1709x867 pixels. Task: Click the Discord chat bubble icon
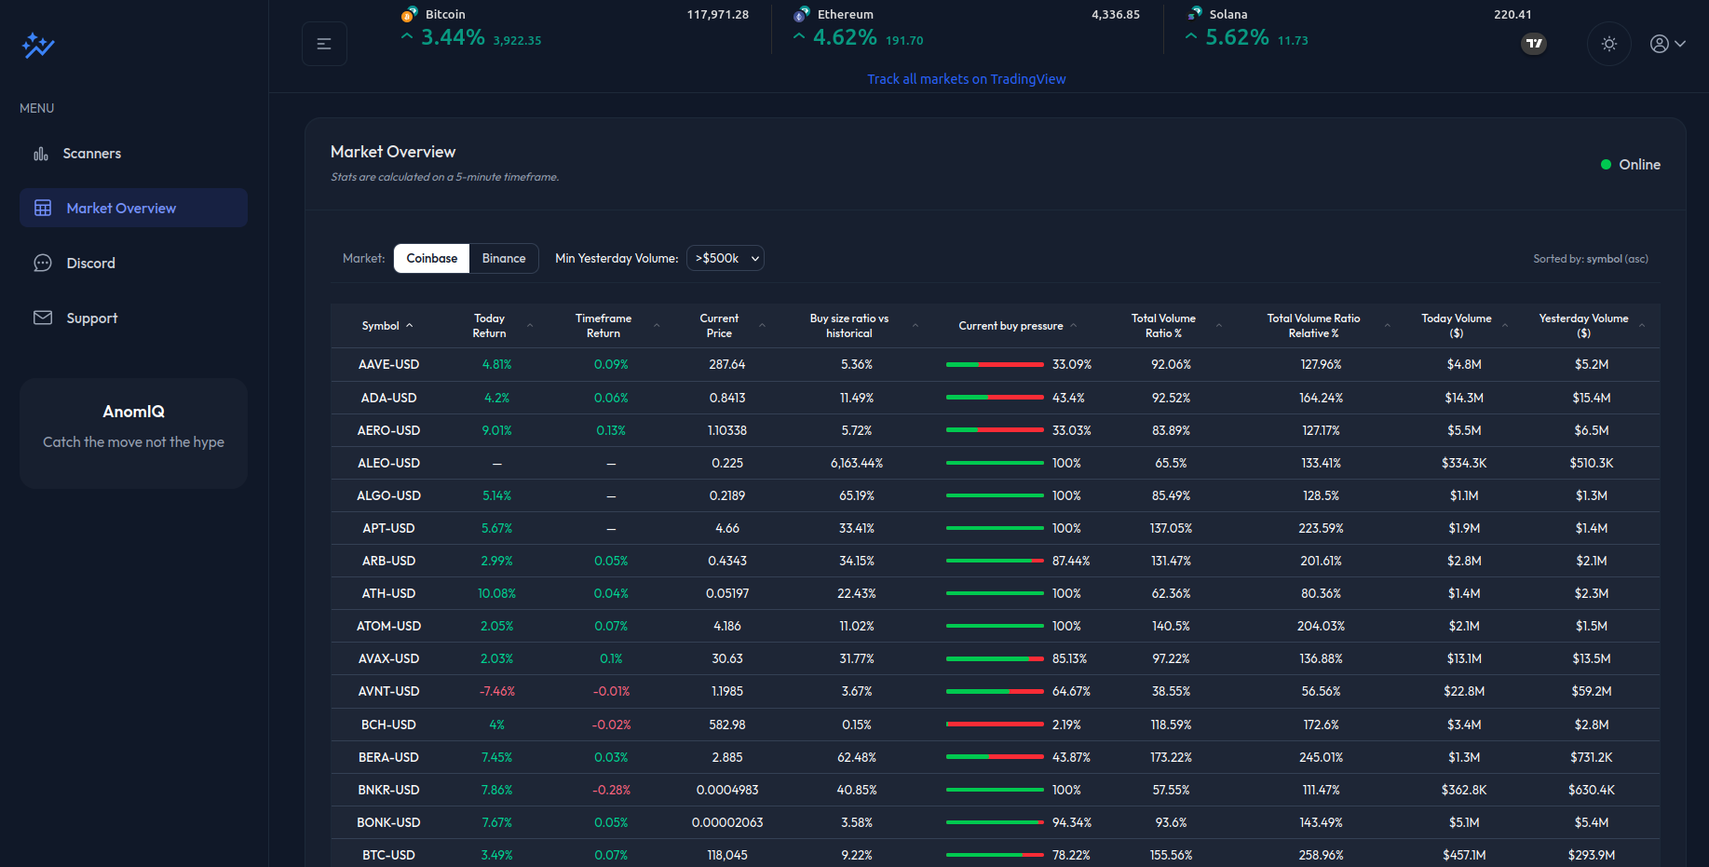(x=43, y=264)
